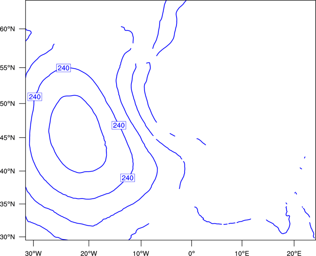This screenshot has width=316, height=256.
Task: Select the 50°N latitude axis label
Action: 8,104
